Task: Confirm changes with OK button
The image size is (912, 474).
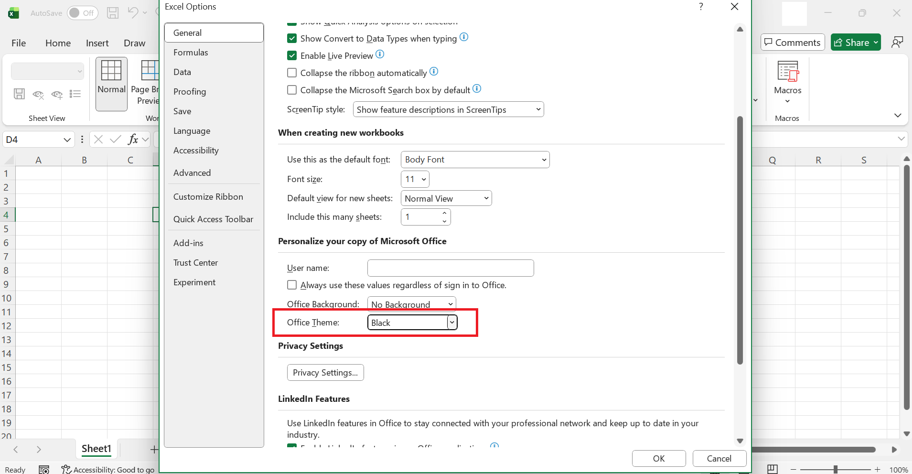Action: [x=658, y=458]
